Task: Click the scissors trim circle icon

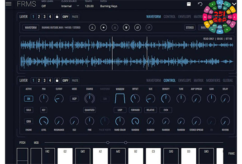Action: [x=115, y=28]
